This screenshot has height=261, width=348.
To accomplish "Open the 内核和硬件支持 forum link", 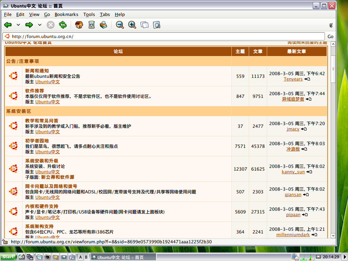I will pyautogui.click(x=41, y=206).
